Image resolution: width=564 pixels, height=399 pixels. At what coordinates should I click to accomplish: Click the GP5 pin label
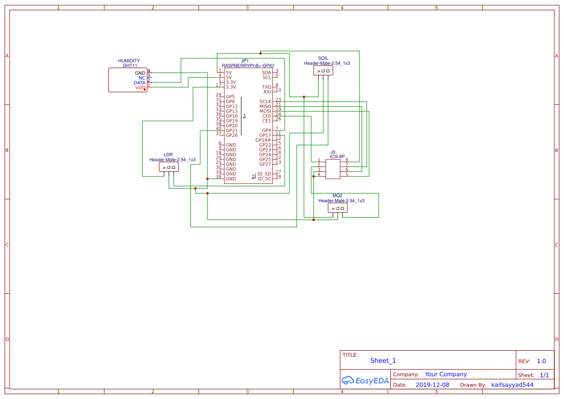(x=230, y=97)
